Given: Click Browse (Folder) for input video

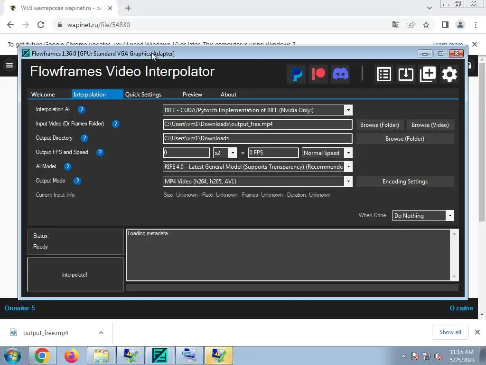Looking at the screenshot, I should pos(379,125).
